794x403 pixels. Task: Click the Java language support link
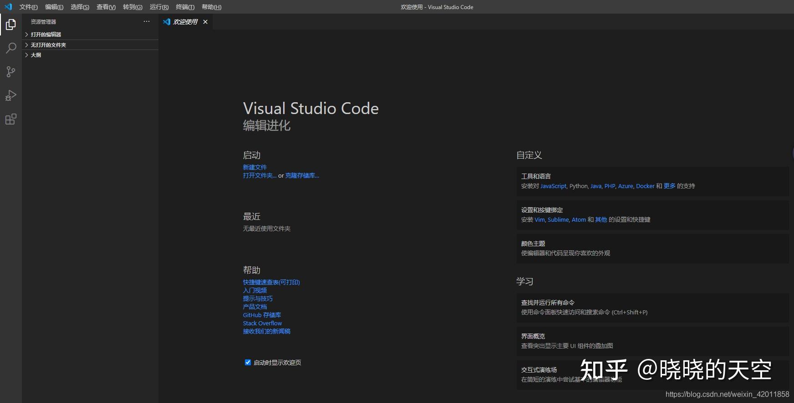tap(596, 186)
